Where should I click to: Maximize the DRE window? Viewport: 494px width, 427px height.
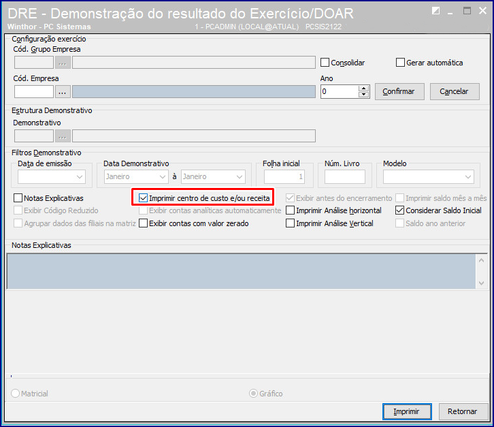pyautogui.click(x=467, y=11)
